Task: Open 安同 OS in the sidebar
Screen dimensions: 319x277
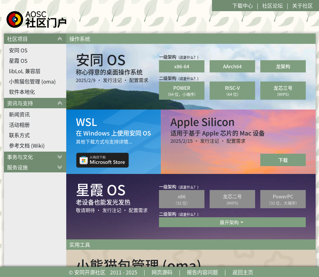Action: (x=18, y=50)
